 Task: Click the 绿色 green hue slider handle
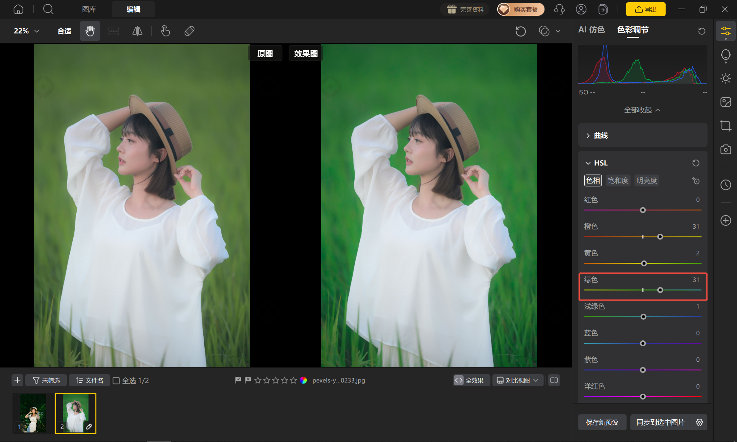point(660,290)
